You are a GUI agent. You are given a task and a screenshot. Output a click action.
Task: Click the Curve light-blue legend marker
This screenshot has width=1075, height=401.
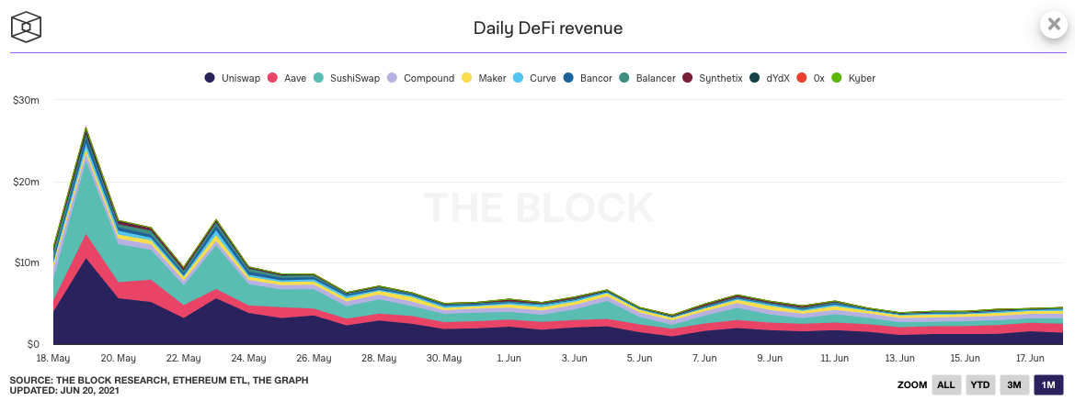pyautogui.click(x=519, y=78)
